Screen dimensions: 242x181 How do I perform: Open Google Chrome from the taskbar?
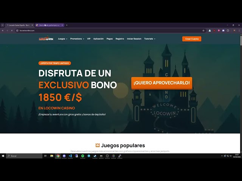coord(58,156)
